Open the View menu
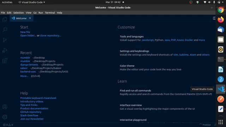Viewport: 226px width, 127px height. 29,13
